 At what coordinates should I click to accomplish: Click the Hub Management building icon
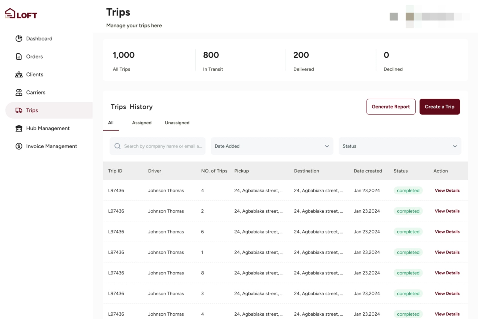coord(19,128)
